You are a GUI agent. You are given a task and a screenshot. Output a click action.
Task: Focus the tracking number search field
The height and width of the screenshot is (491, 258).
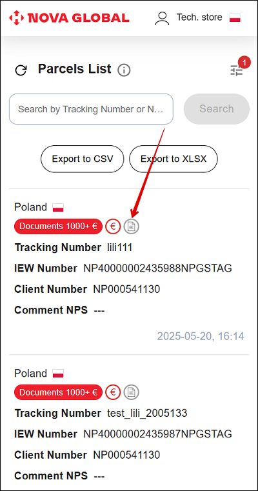coord(91,109)
